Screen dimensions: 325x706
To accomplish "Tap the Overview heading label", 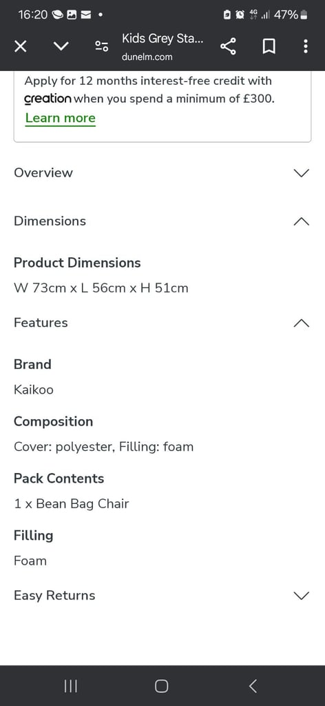I will click(x=43, y=173).
